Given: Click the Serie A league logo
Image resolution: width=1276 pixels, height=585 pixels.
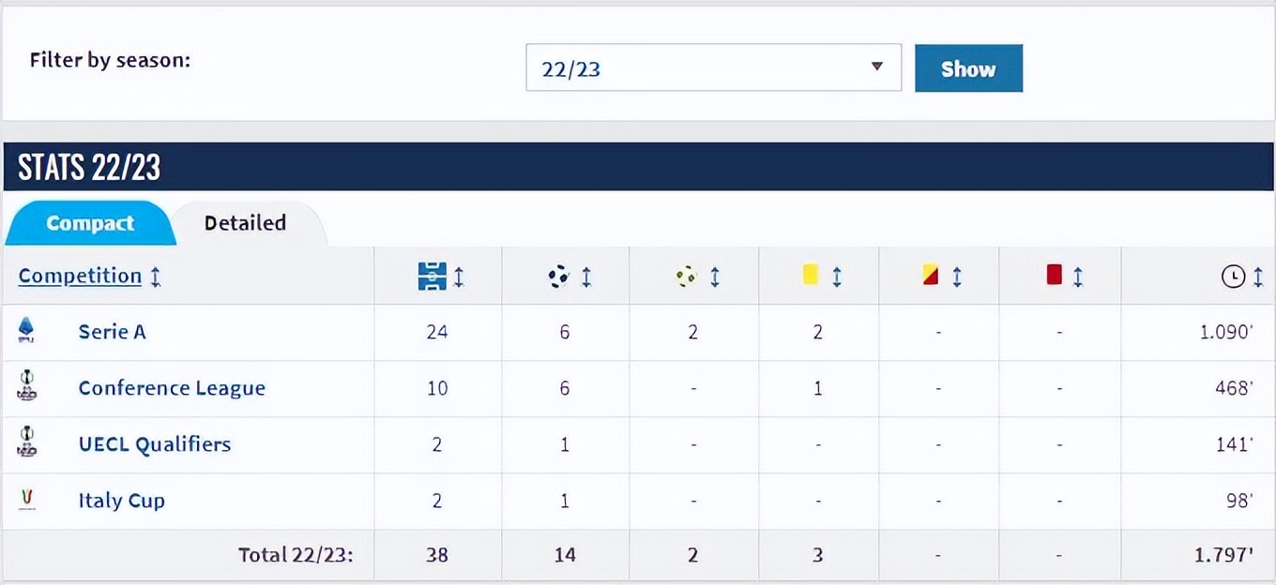Looking at the screenshot, I should tap(26, 330).
